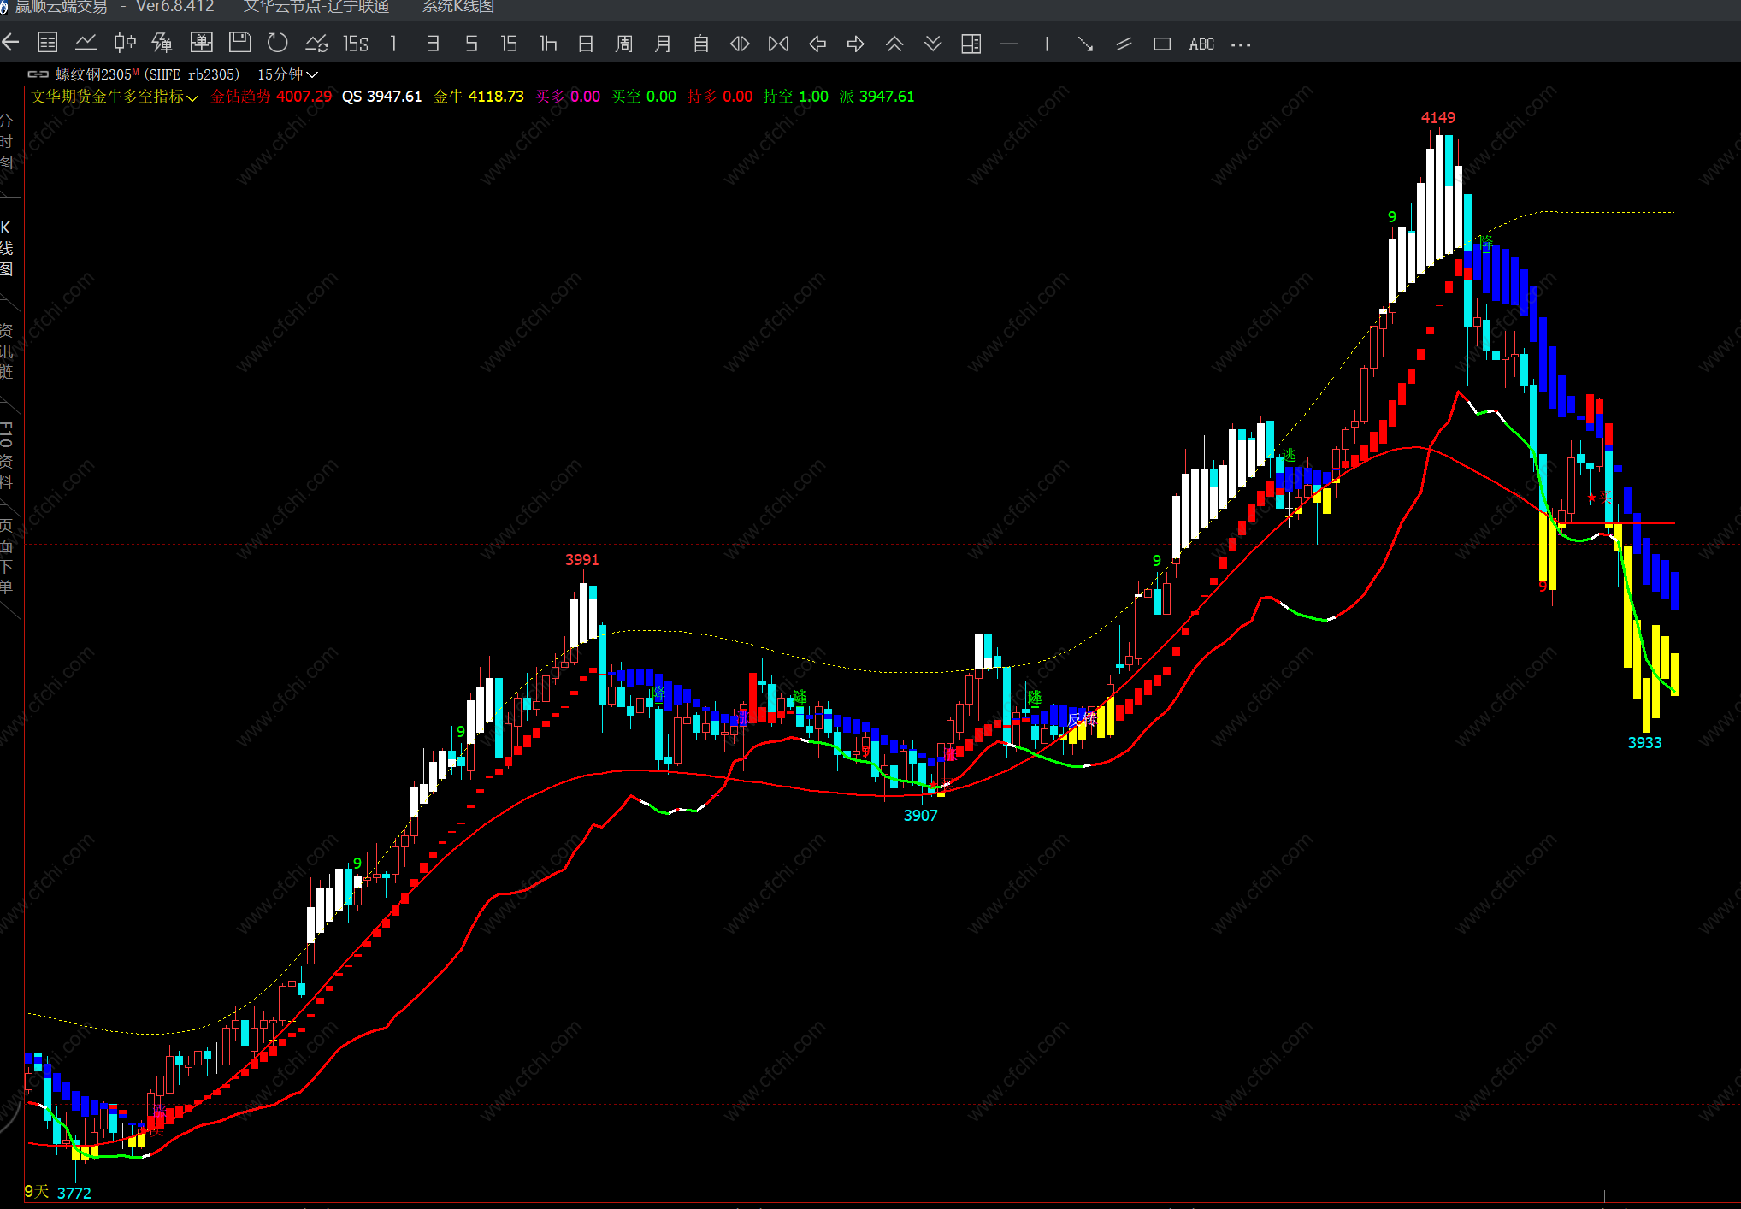Select the ABC text annotation tool
This screenshot has width=1741, height=1209.
pyautogui.click(x=1201, y=44)
